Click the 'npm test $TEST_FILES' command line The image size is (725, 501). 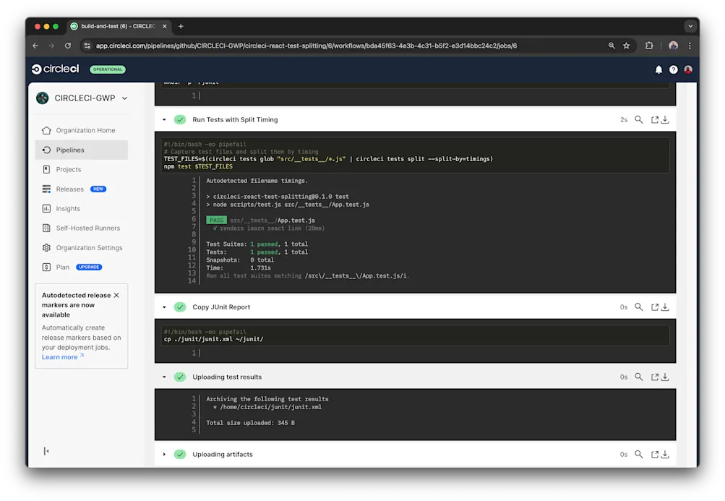click(198, 166)
